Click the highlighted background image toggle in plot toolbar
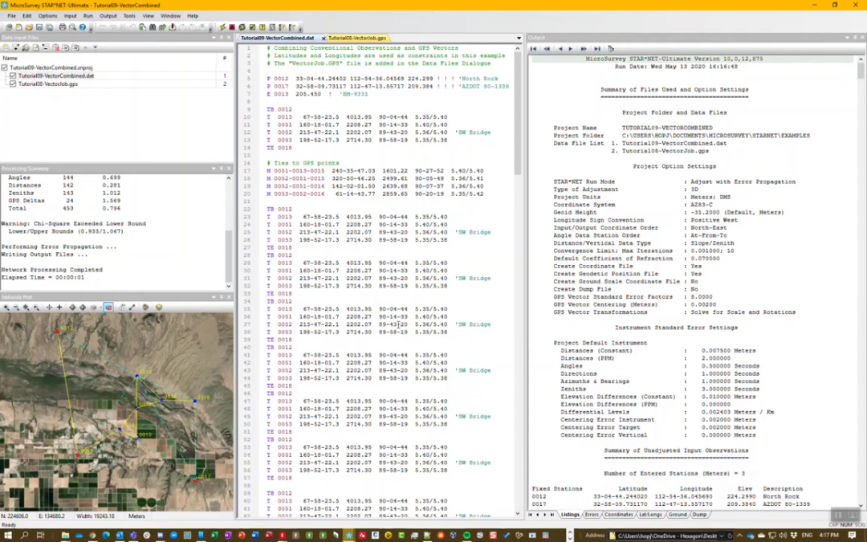Viewport: 867px width, 542px height. pos(108,308)
